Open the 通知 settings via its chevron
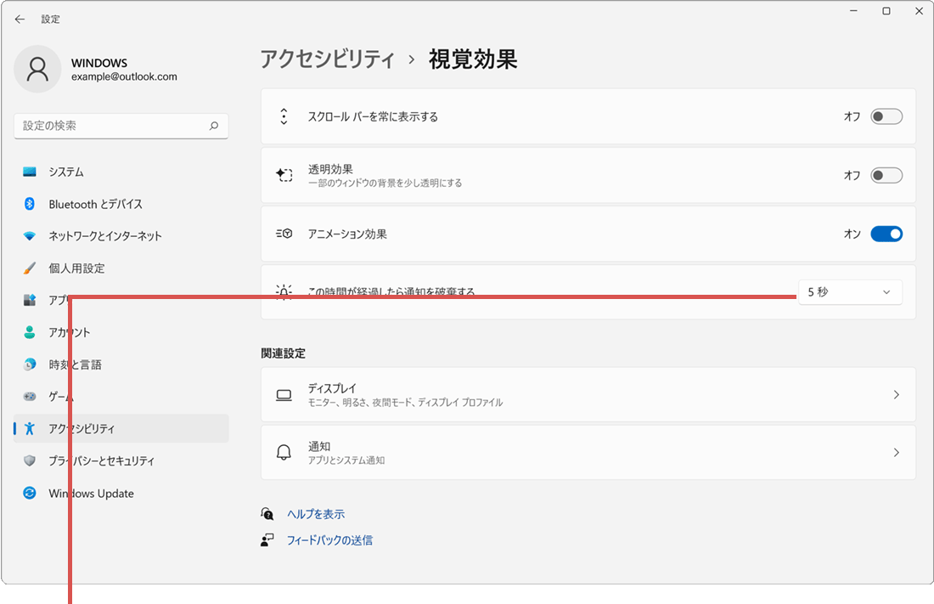This screenshot has width=934, height=604. coord(896,452)
